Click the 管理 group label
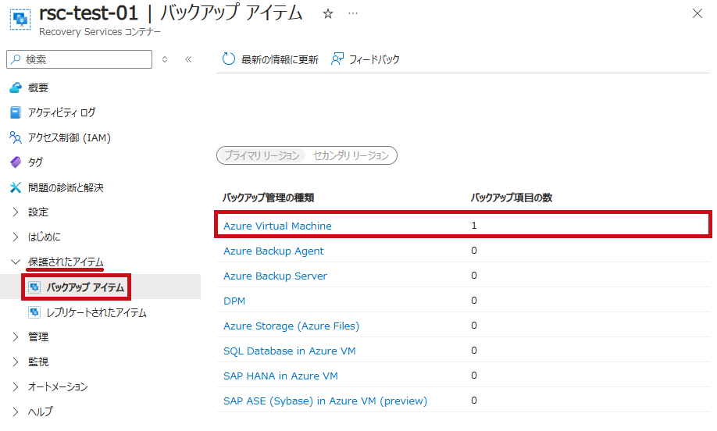Image resolution: width=717 pixels, height=431 pixels. [38, 337]
